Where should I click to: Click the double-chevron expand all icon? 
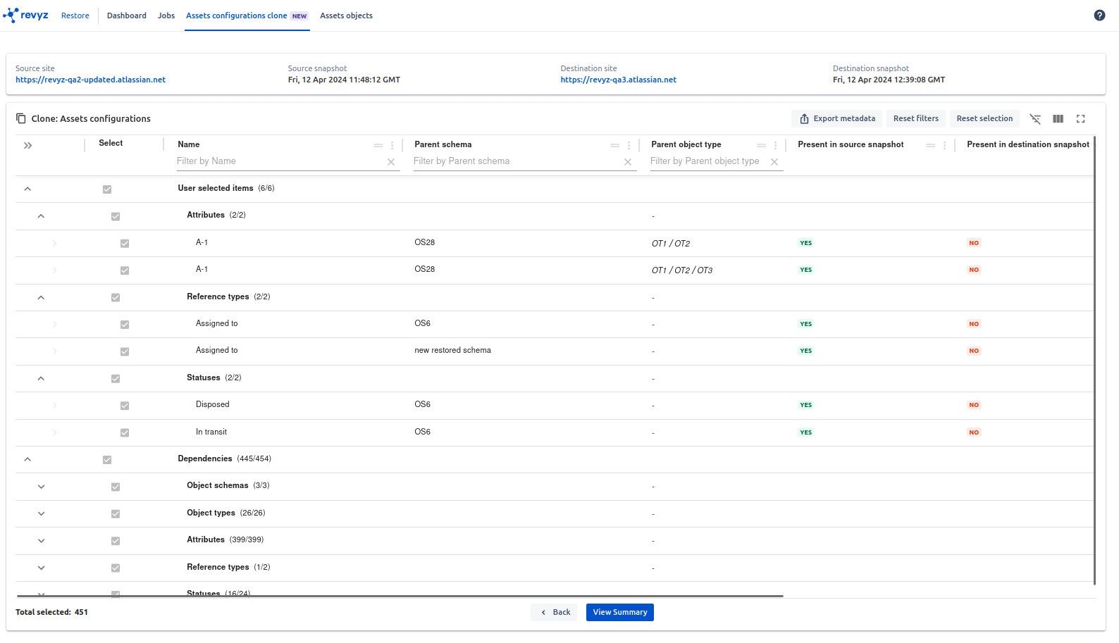(27, 145)
